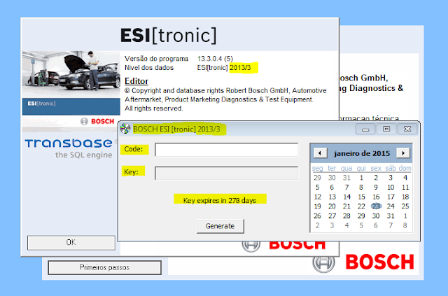
Task: Go to previous month in calendar
Action: click(x=320, y=153)
